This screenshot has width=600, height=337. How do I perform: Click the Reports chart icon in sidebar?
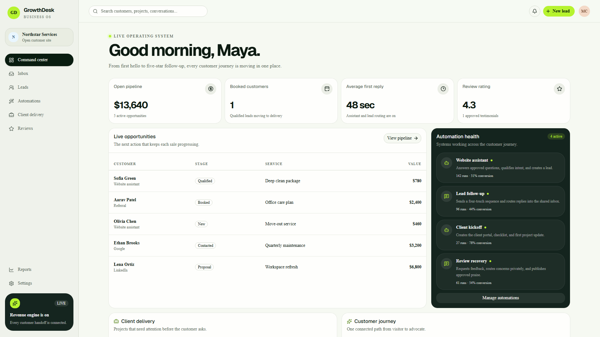click(x=12, y=270)
